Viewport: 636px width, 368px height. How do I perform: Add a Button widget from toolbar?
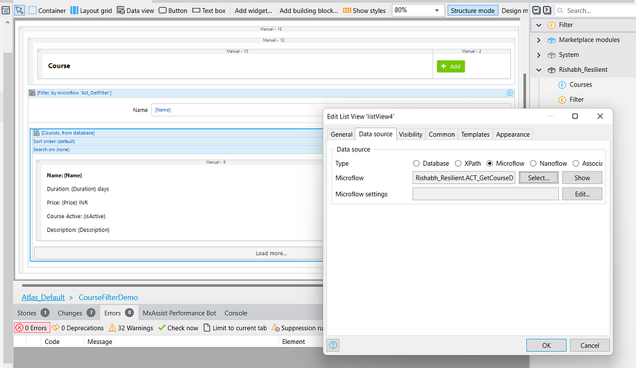click(173, 11)
